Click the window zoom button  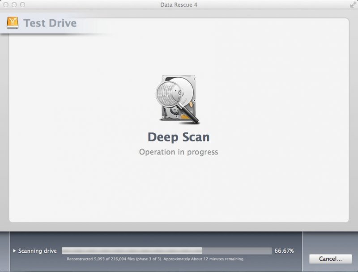point(22,4)
